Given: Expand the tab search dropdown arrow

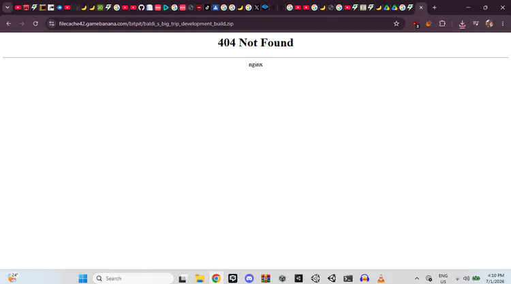Looking at the screenshot, I should coord(7,7).
